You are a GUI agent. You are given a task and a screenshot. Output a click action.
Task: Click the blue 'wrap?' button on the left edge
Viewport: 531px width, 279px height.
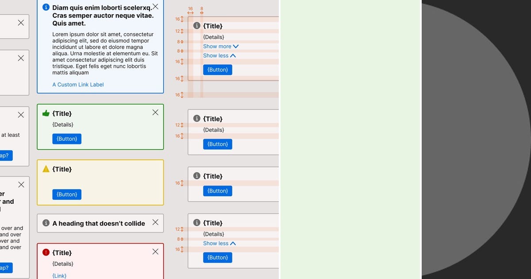coord(6,155)
